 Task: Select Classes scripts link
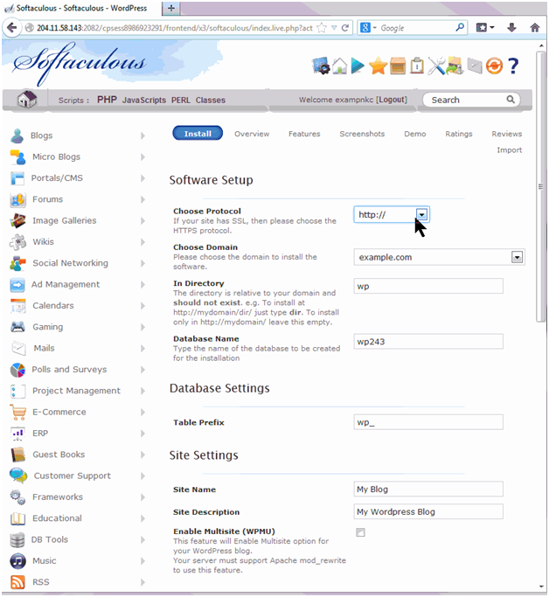point(211,101)
